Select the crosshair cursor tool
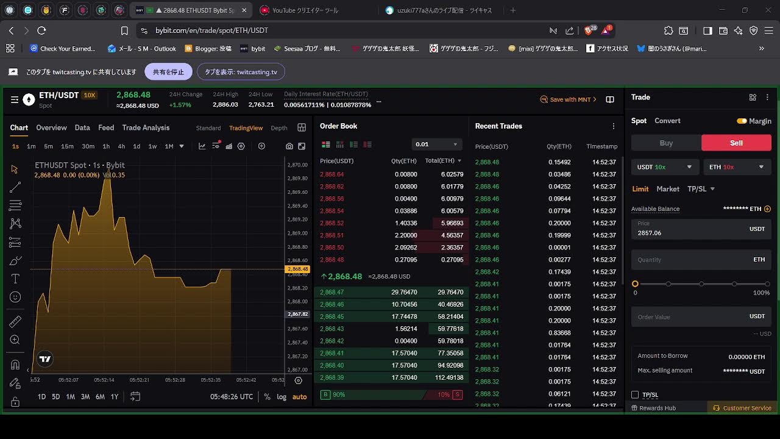Image resolution: width=780 pixels, height=439 pixels. [15, 169]
